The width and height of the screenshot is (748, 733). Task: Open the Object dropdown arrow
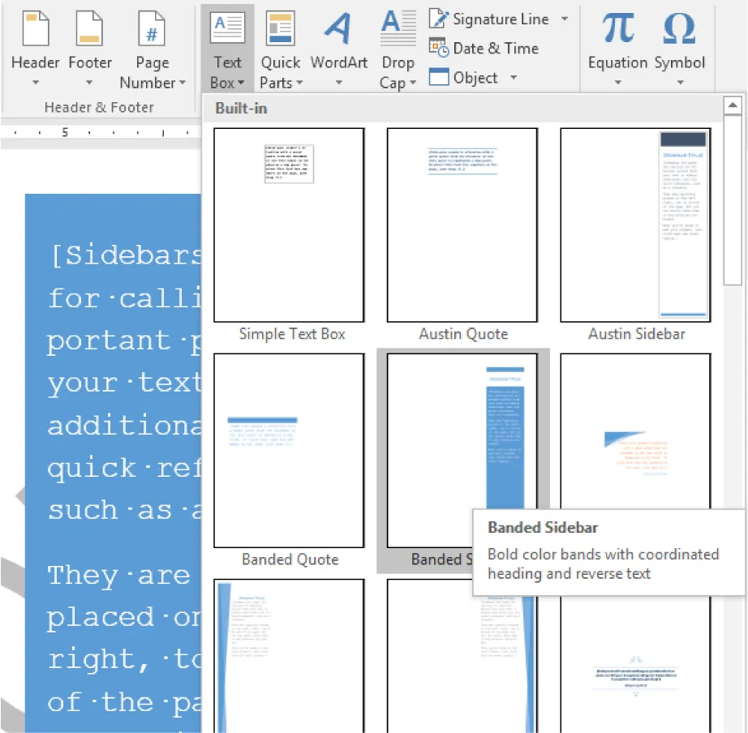tap(514, 77)
